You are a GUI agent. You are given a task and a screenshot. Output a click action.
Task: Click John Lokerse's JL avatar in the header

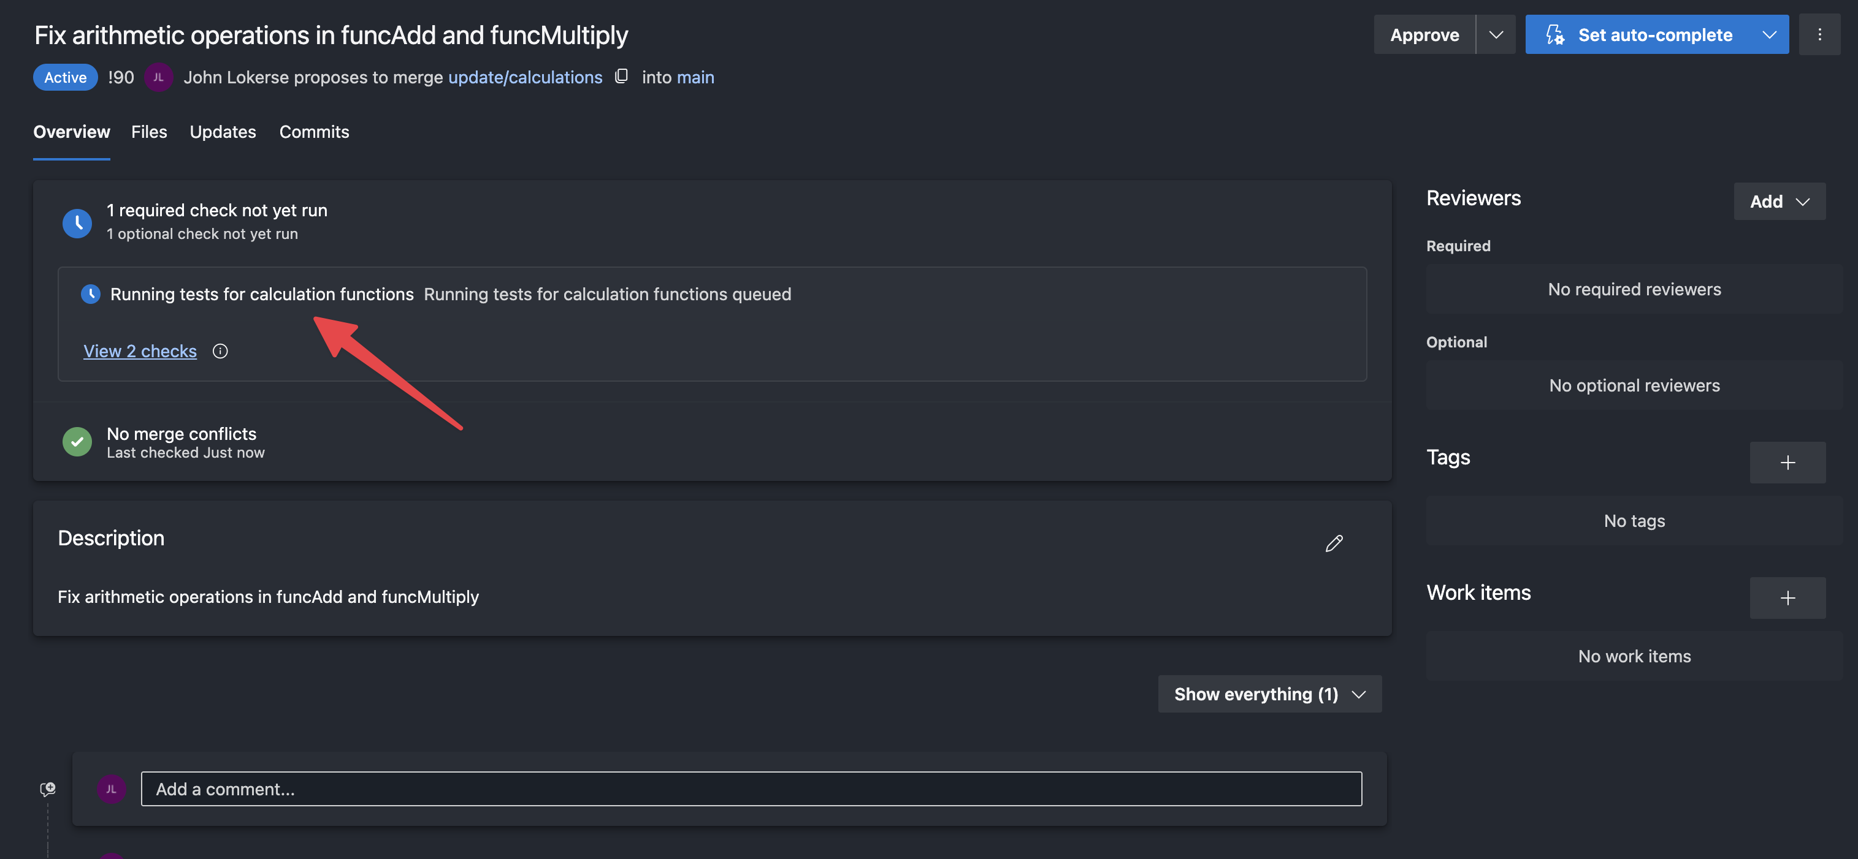(158, 77)
